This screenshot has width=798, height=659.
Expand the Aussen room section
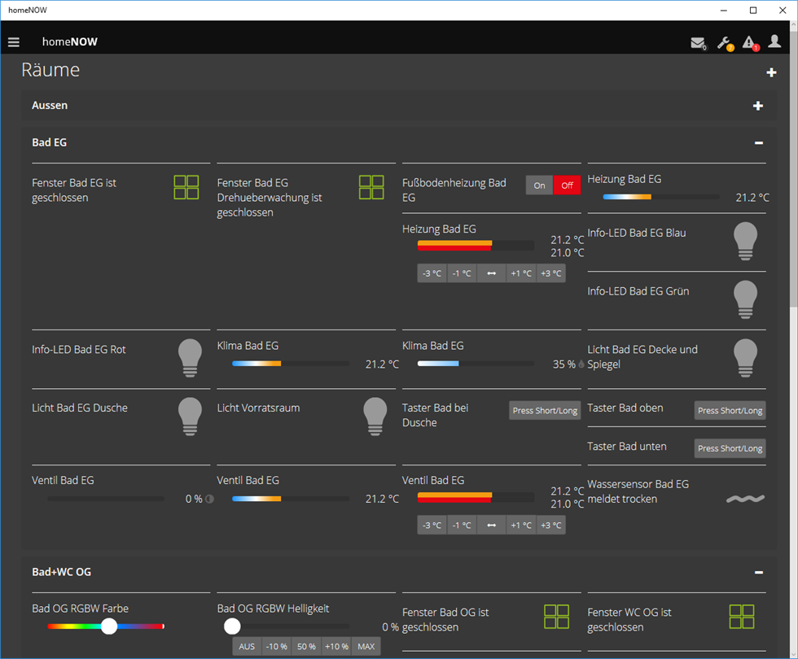[x=758, y=106]
